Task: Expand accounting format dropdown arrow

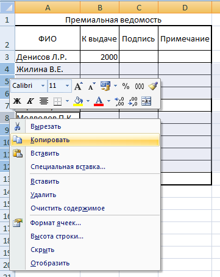Action: (115, 86)
